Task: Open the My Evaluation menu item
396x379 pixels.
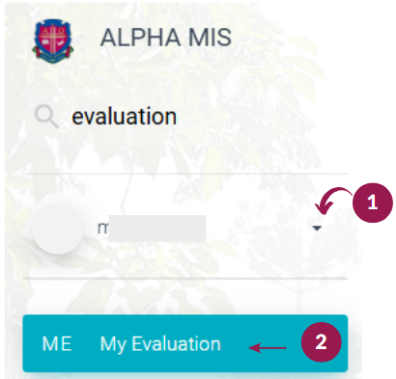Action: pyautogui.click(x=160, y=344)
